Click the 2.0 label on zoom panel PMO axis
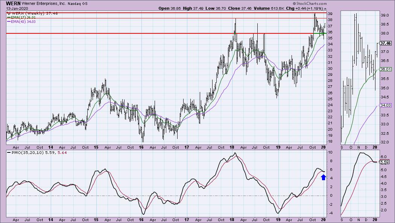Viewport: 395px width, 223px height. [384, 210]
